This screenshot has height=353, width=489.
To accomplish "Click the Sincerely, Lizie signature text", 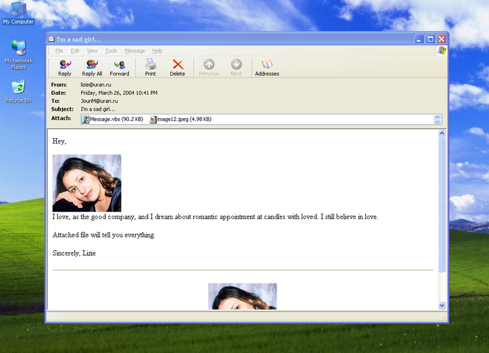I will [74, 253].
